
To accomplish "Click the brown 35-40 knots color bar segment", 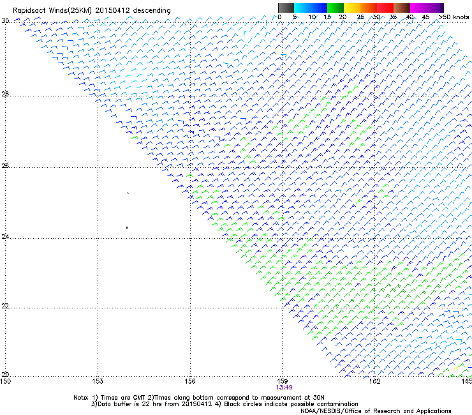I will pyautogui.click(x=402, y=8).
